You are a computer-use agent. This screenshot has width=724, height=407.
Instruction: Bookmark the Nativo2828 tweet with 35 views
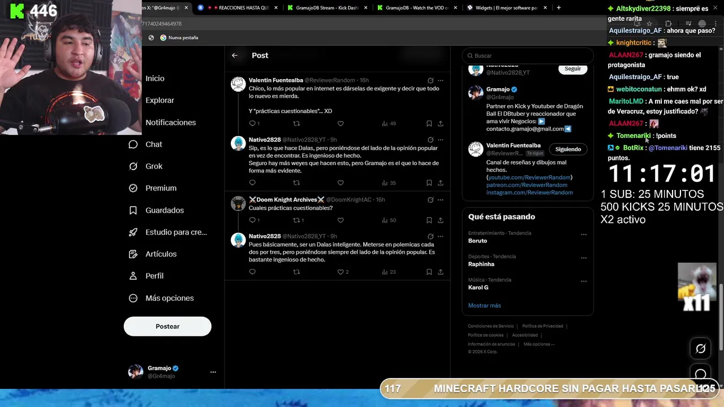coord(429,183)
